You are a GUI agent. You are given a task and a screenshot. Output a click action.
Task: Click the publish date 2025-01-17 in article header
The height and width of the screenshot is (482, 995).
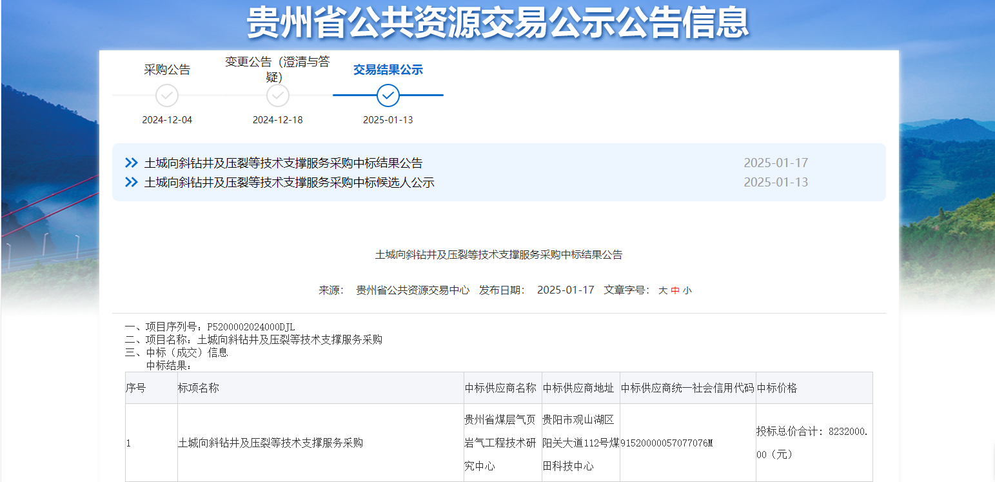[x=566, y=290]
